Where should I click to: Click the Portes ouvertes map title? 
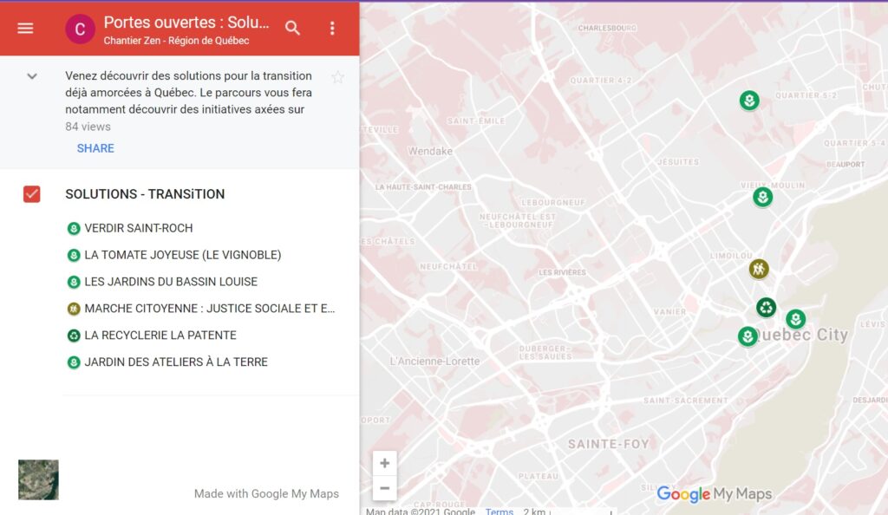click(186, 22)
